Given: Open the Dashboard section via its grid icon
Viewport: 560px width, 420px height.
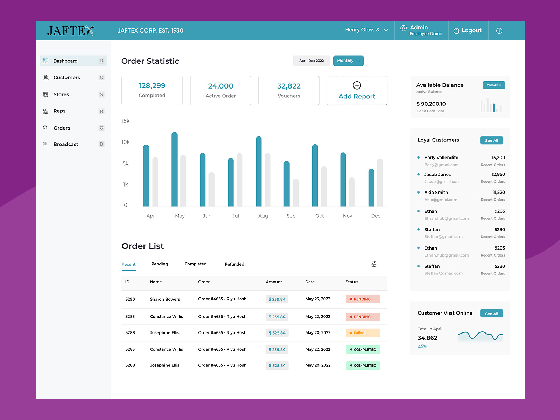Looking at the screenshot, I should click(45, 61).
